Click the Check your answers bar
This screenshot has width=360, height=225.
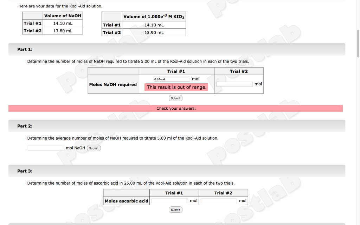175,108
